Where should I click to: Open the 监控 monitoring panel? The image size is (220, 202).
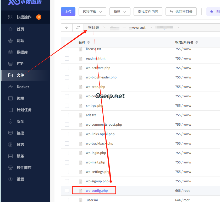[20, 133]
